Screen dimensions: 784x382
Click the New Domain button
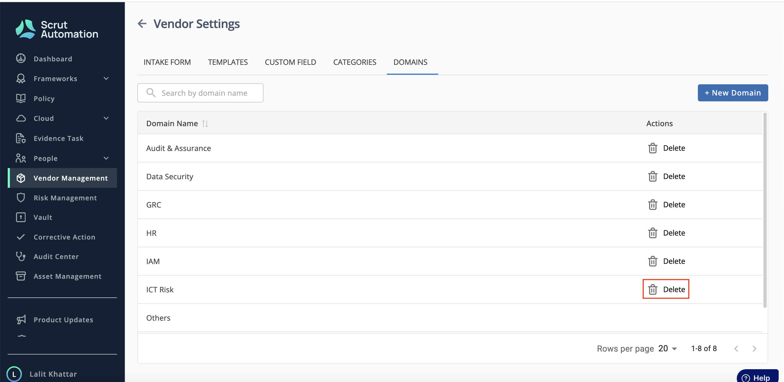[x=733, y=93]
